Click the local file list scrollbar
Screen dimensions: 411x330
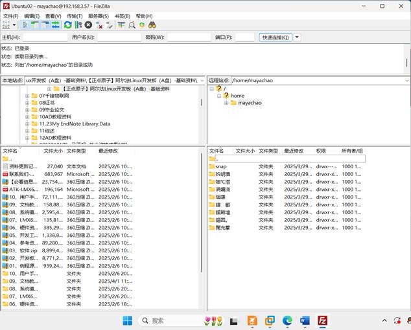pos(202,212)
